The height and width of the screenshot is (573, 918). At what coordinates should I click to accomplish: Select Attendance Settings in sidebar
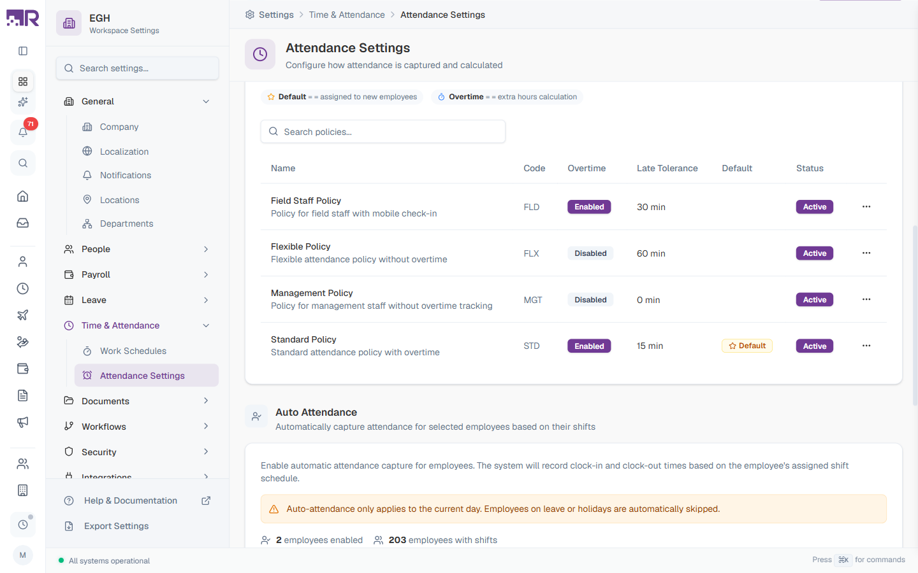147,376
